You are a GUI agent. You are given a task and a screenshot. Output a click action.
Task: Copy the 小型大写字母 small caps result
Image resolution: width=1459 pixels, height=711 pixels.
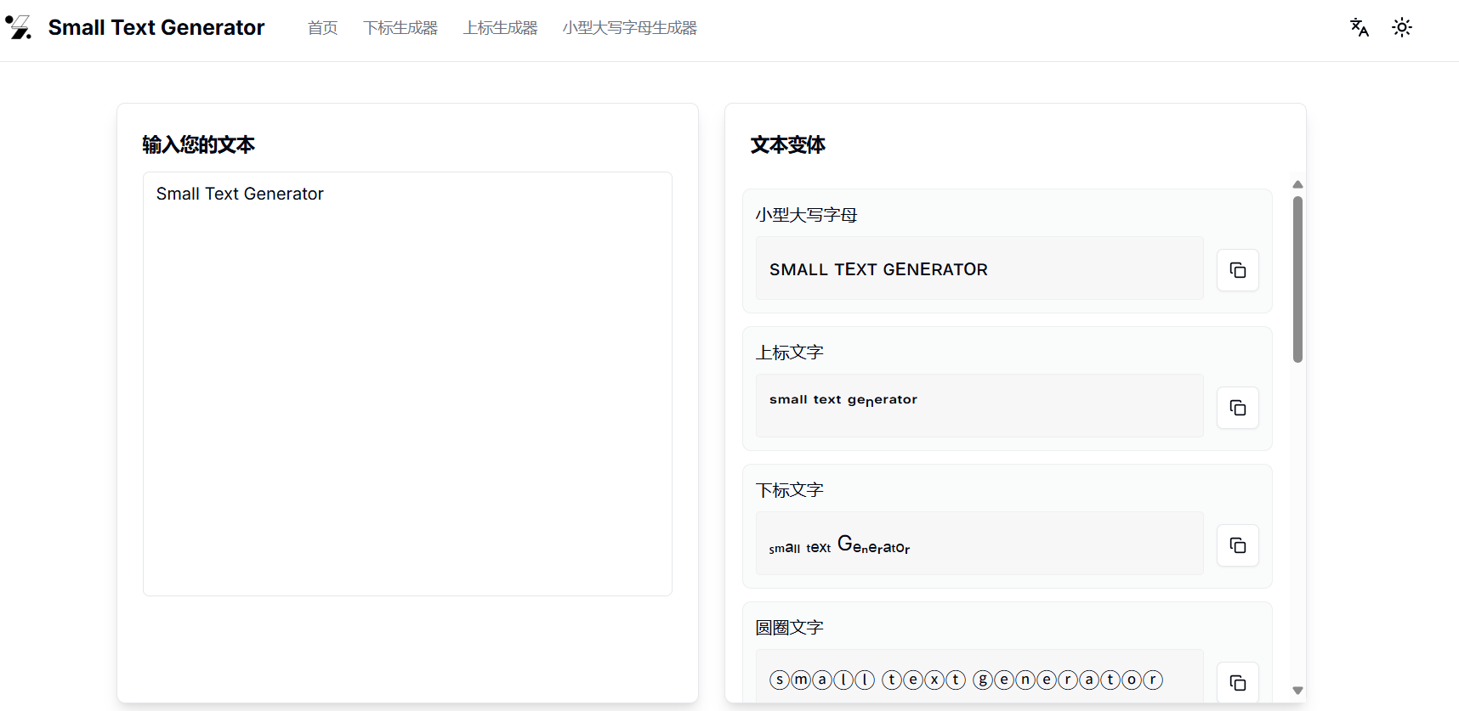pyautogui.click(x=1237, y=270)
